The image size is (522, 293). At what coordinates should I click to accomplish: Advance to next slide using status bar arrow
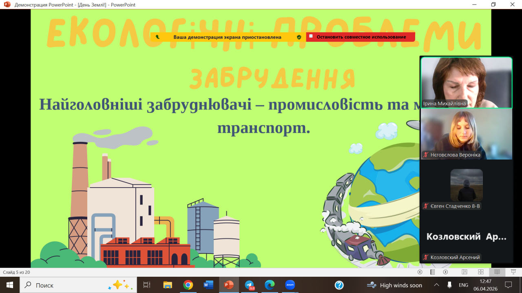point(445,272)
